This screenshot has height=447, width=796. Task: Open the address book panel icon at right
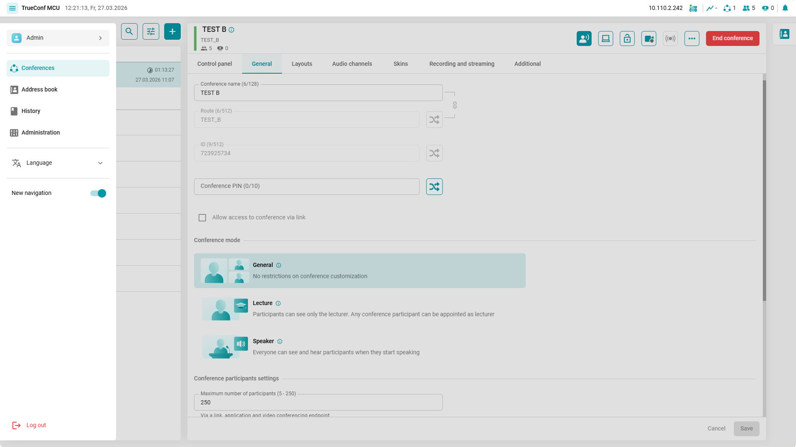click(x=784, y=34)
